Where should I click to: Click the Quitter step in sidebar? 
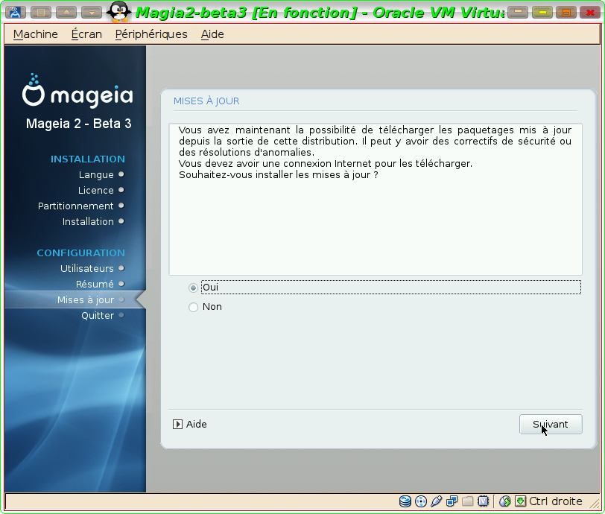coord(98,316)
